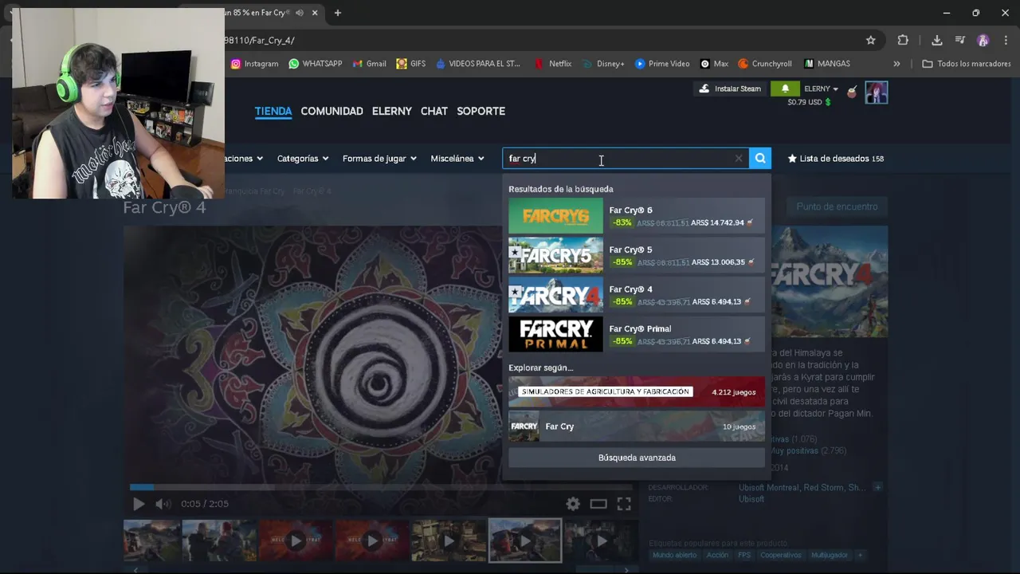Image resolution: width=1020 pixels, height=574 pixels.
Task: Select the Far Cry 6 search result
Action: tap(637, 216)
